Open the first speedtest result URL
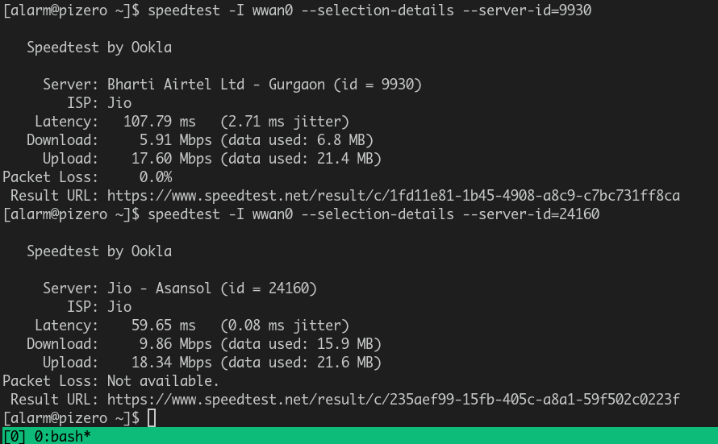718x444 pixels. pos(394,196)
